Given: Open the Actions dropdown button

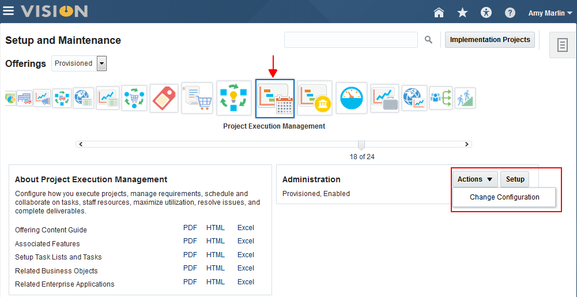Looking at the screenshot, I should 475,179.
